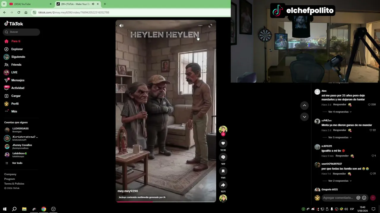This screenshot has width=380, height=213.
Task: Reply to user04796897027's comment with Responder
Action: (339, 174)
